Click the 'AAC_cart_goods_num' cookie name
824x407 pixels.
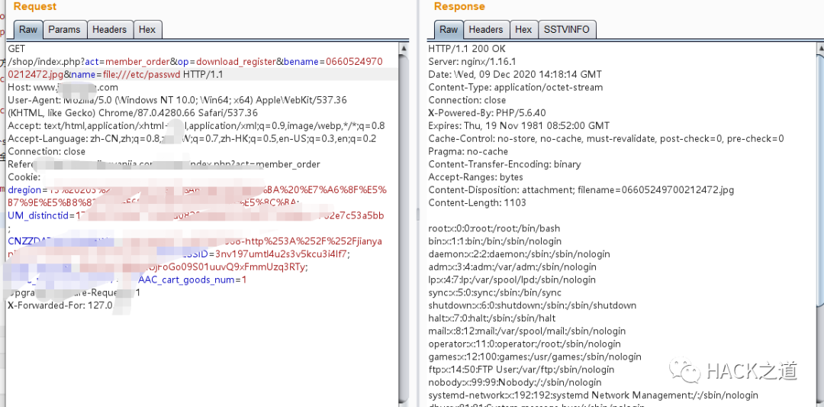click(186, 279)
